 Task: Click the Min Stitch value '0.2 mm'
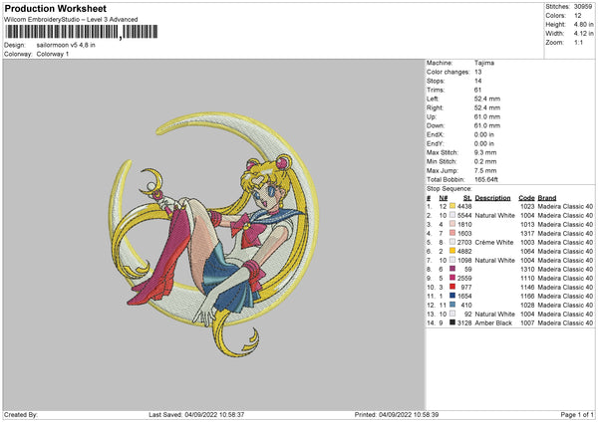[x=485, y=161]
